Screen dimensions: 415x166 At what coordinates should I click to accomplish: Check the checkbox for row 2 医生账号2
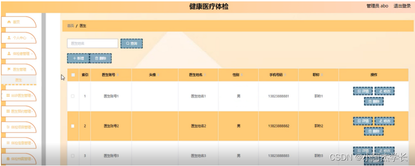(73, 126)
